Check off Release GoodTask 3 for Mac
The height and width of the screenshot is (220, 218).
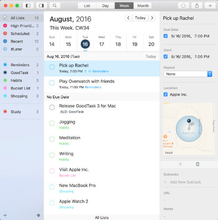tap(52, 107)
